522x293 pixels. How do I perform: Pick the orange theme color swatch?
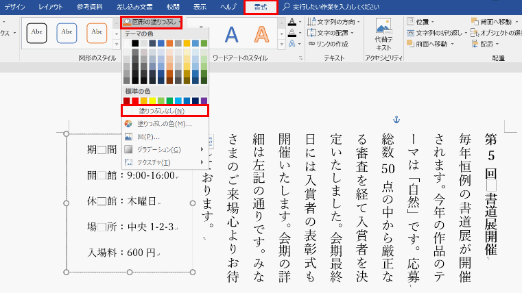[x=170, y=43]
